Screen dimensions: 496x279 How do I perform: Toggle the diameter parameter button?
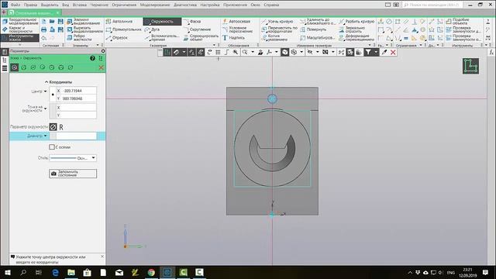53,127
